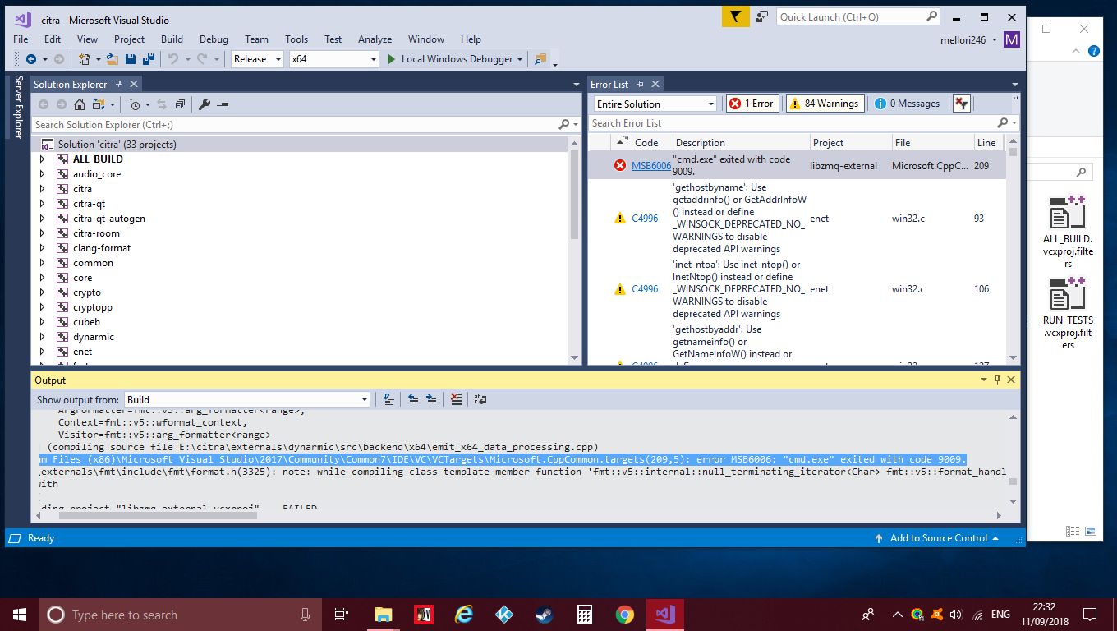The image size is (1117, 631).
Task: Open the mellori246 account dropdown
Action: [969, 39]
